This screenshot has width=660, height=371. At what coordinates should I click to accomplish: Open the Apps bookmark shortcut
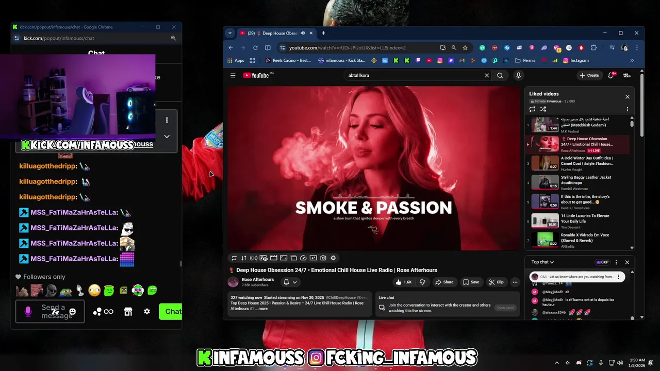pyautogui.click(x=236, y=60)
